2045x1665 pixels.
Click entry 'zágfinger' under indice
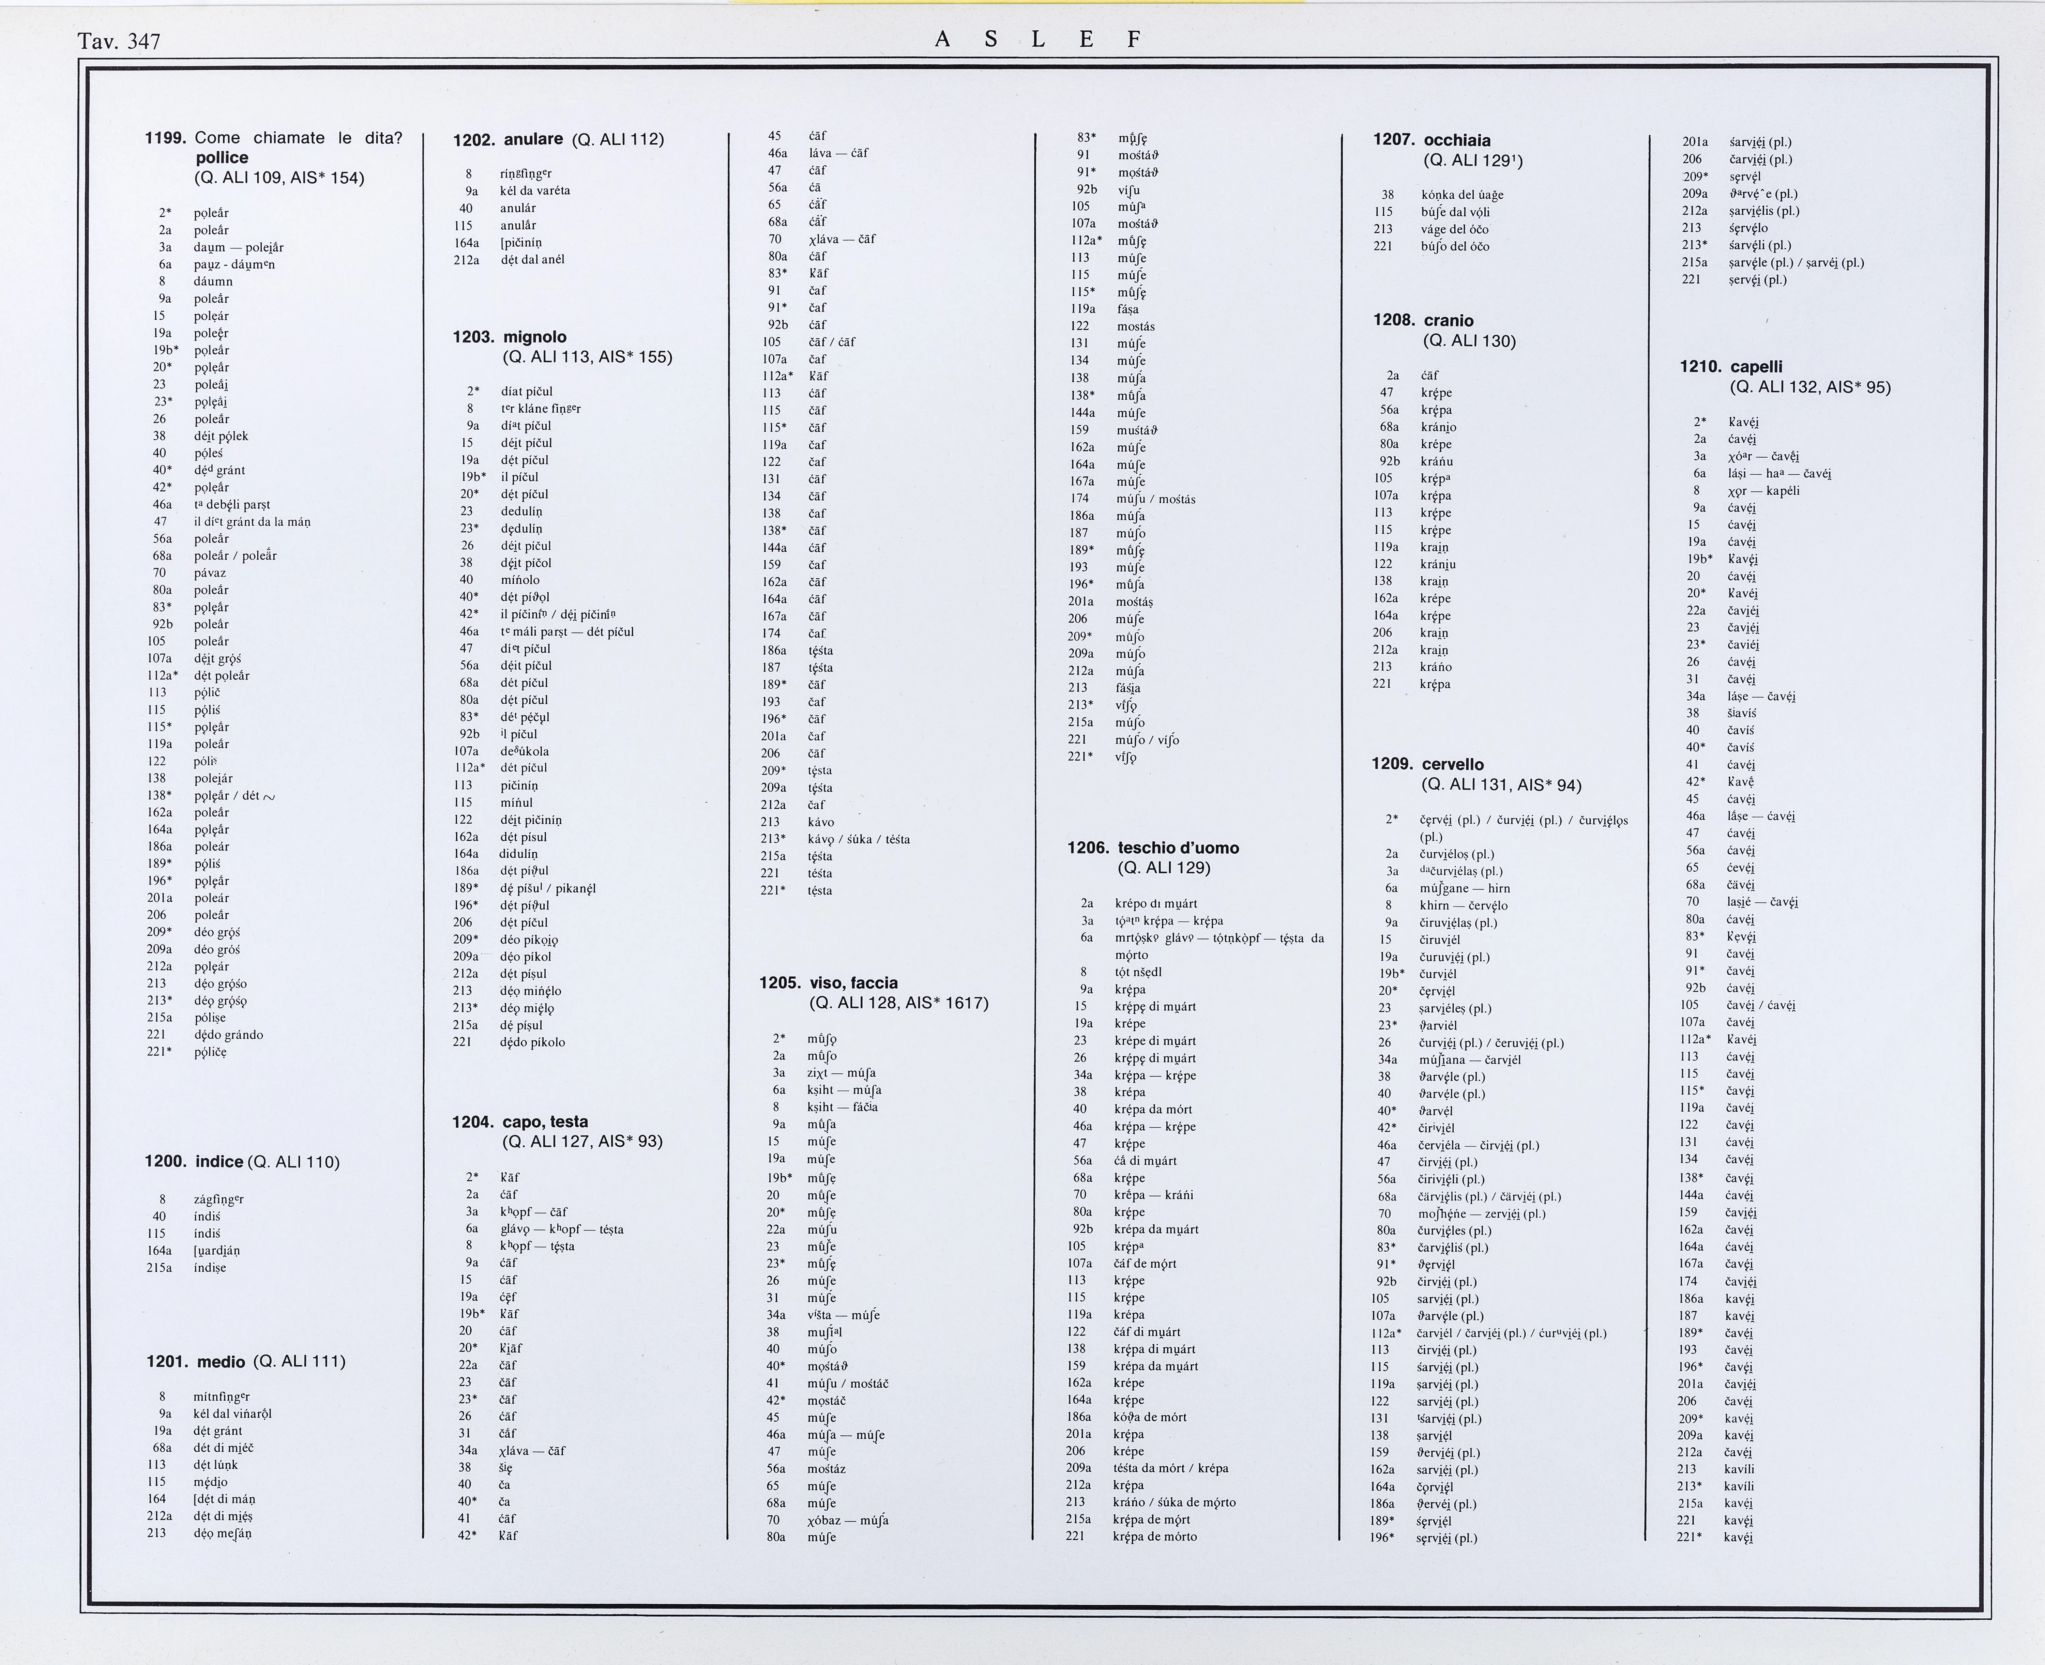click(x=219, y=1199)
